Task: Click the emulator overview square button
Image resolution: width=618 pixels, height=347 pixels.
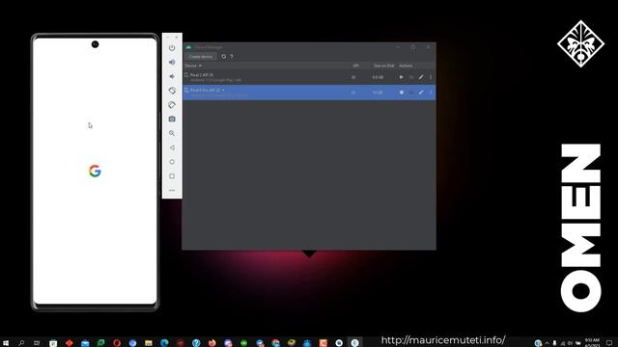Action: click(x=172, y=175)
